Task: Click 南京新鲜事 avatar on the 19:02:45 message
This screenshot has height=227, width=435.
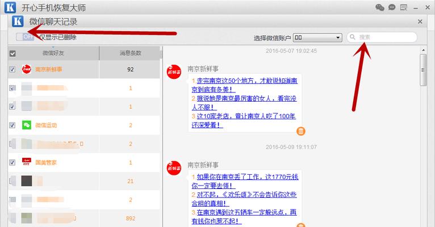Action: pos(174,72)
